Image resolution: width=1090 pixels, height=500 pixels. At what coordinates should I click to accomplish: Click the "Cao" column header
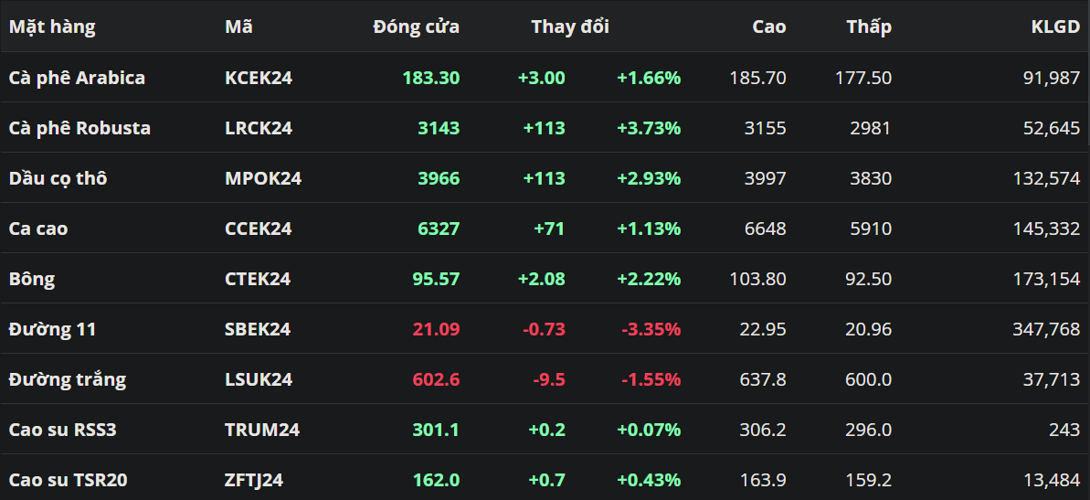tap(768, 27)
